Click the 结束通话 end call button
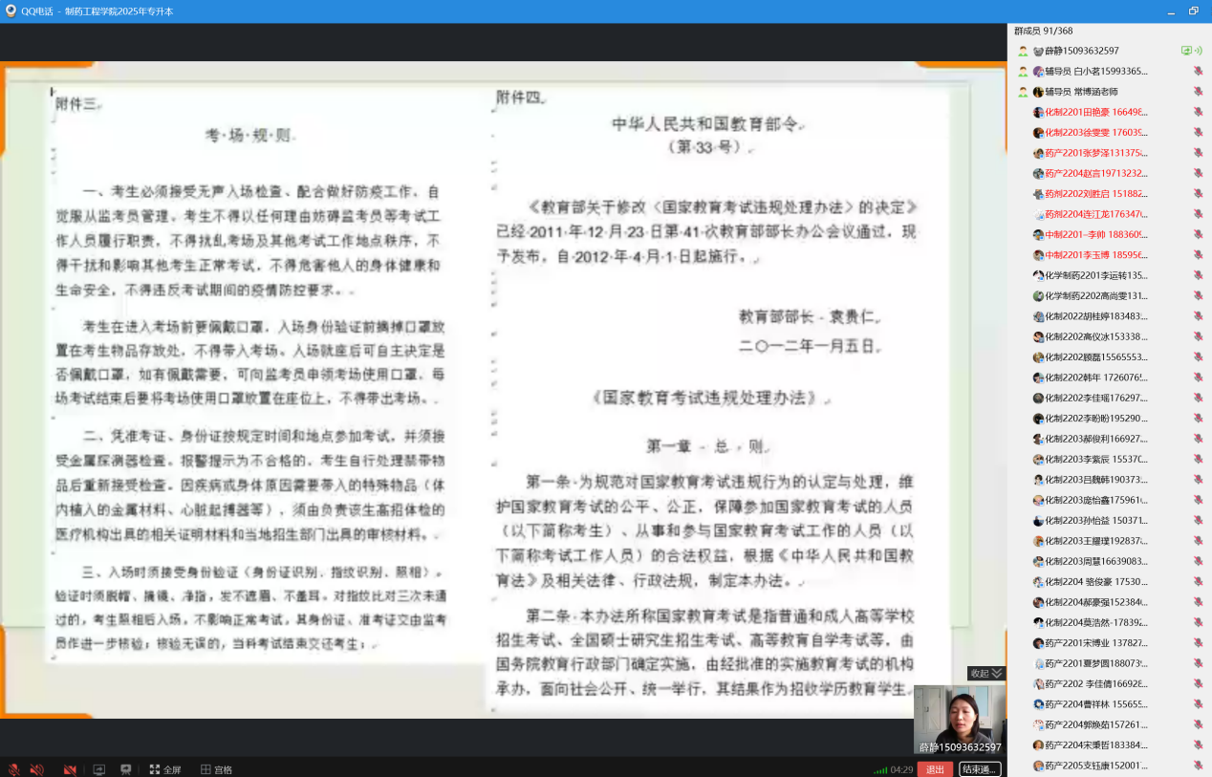The width and height of the screenshot is (1212, 777). pyautogui.click(x=980, y=769)
